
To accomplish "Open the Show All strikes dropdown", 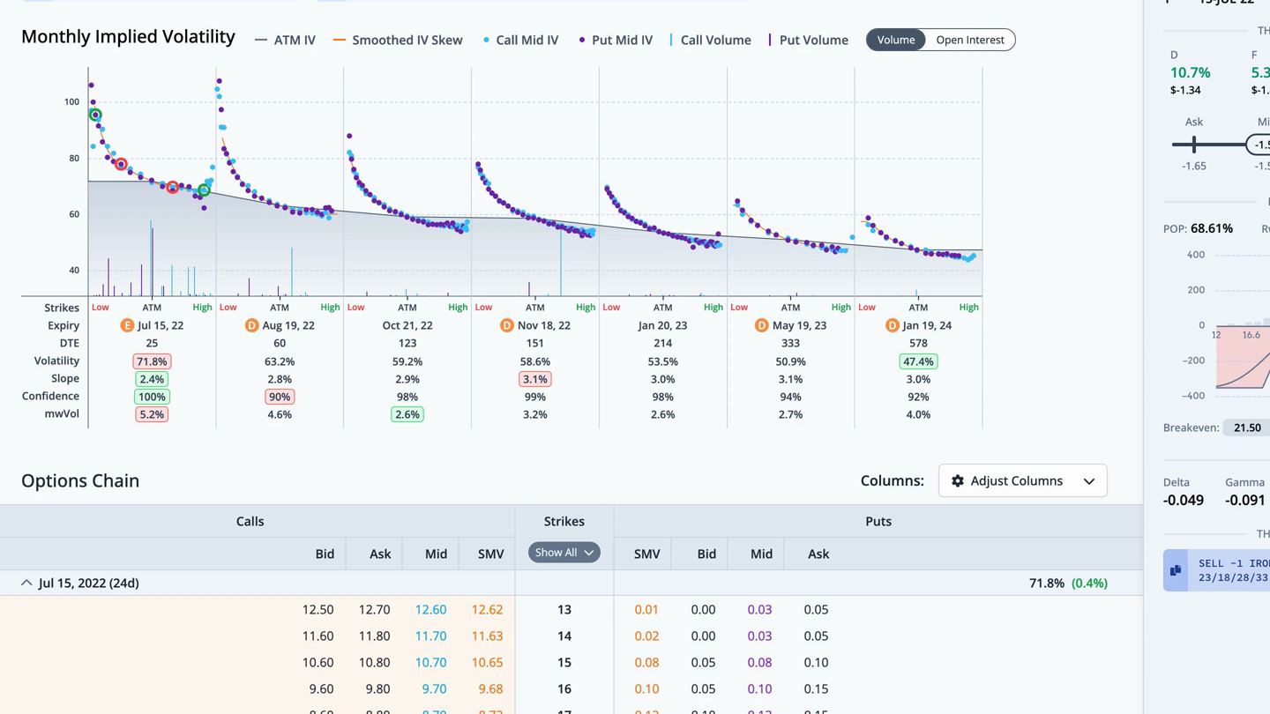I will coord(564,553).
